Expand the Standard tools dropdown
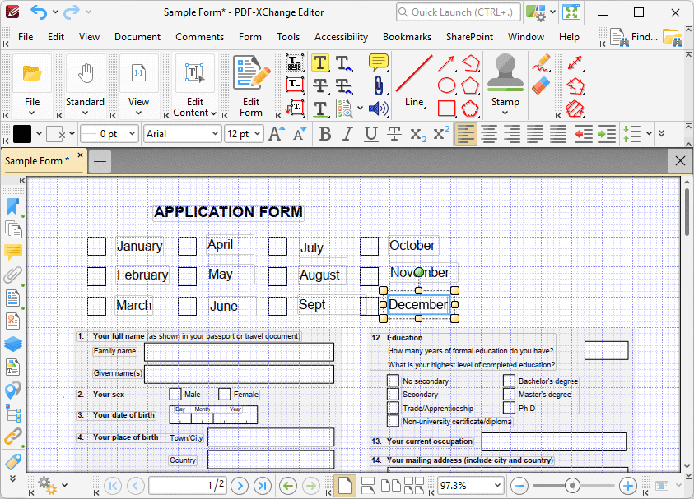This screenshot has width=694, height=499. click(x=85, y=113)
